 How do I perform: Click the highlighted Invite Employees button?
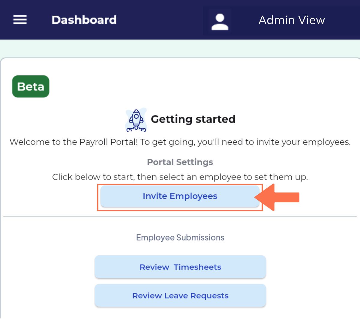180,196
